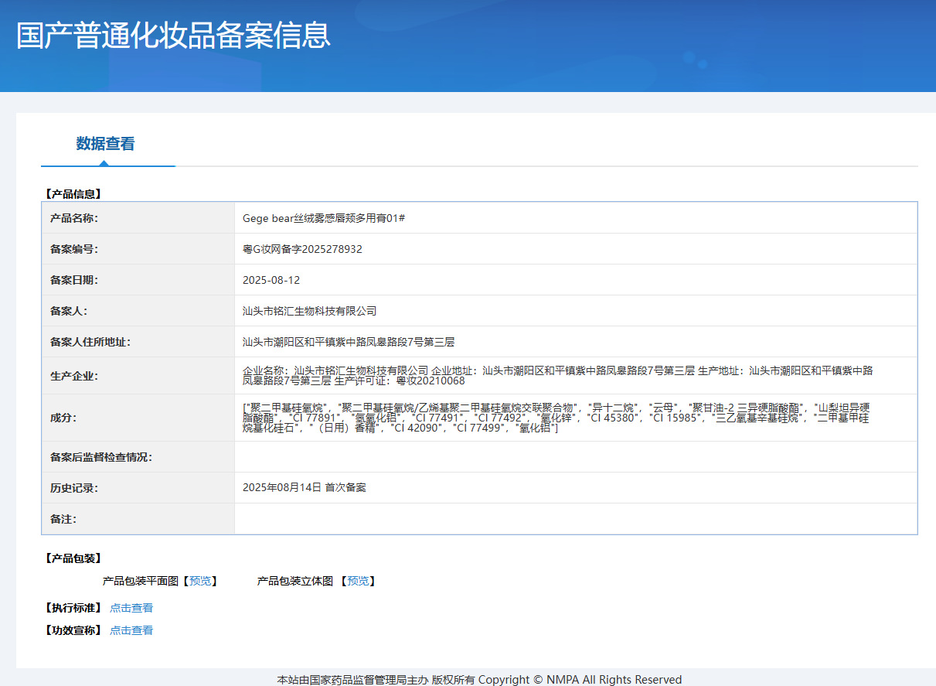The height and width of the screenshot is (686, 936).
Task: Click the 备注 label cell
Action: click(138, 519)
